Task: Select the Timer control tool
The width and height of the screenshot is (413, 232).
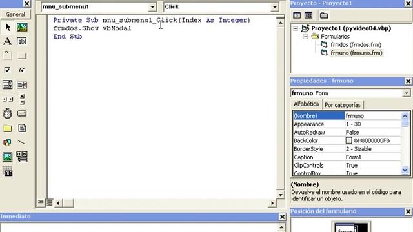Action: click(x=7, y=113)
